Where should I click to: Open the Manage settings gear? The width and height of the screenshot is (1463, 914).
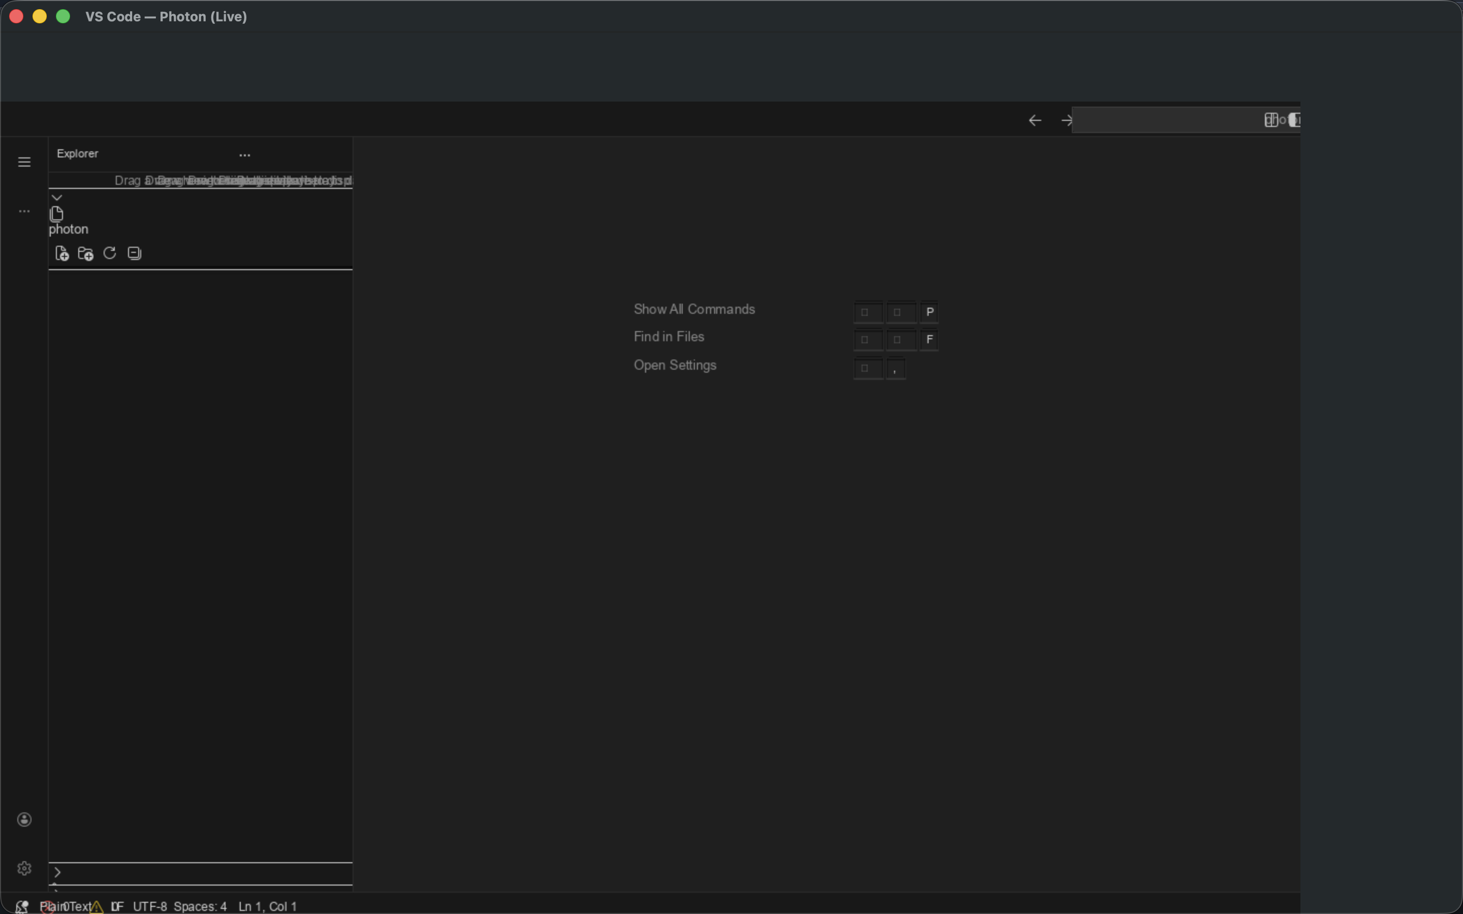[x=25, y=869]
